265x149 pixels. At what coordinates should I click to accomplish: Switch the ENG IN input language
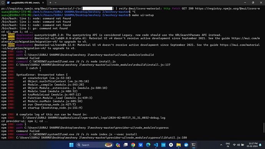228,145
